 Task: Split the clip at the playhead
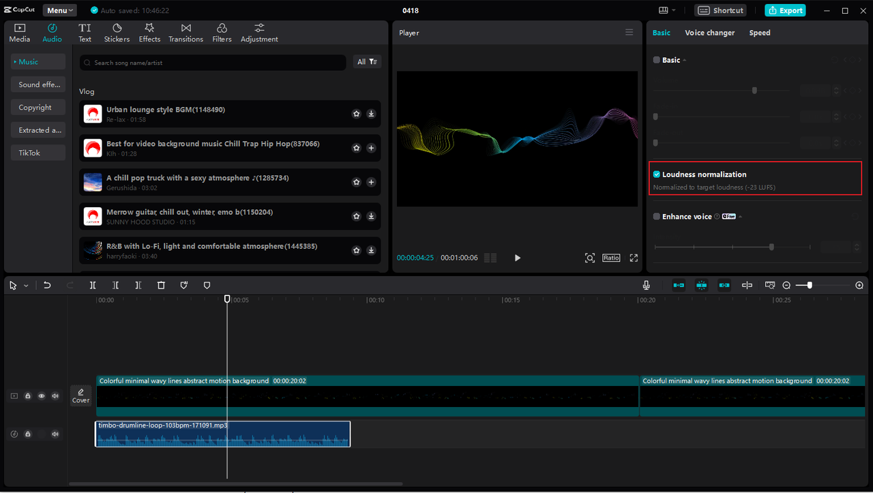point(93,285)
